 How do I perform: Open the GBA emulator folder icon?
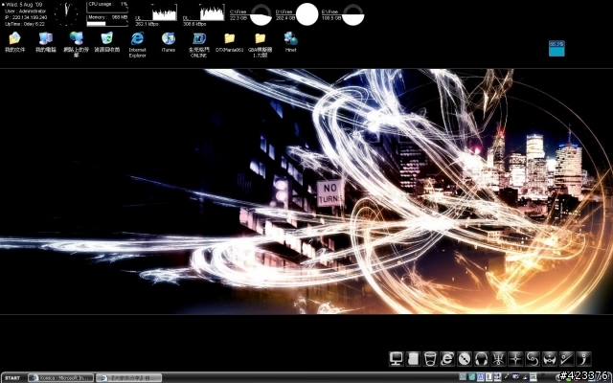coord(260,45)
